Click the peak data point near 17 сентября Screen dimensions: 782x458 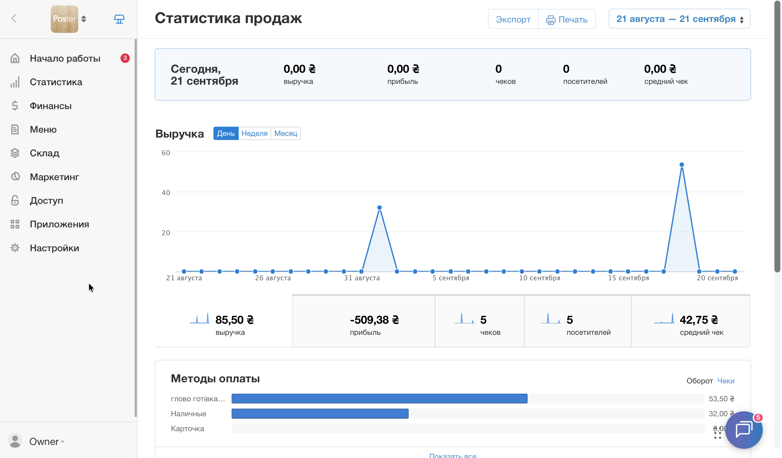tap(682, 165)
